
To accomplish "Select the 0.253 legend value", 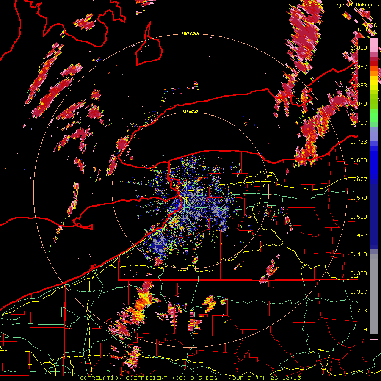I will (359, 311).
